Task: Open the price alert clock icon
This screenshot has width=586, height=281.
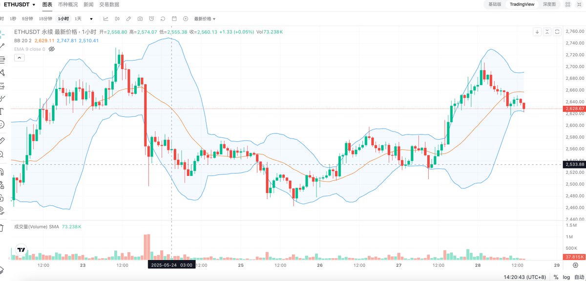Action: click(x=151, y=19)
